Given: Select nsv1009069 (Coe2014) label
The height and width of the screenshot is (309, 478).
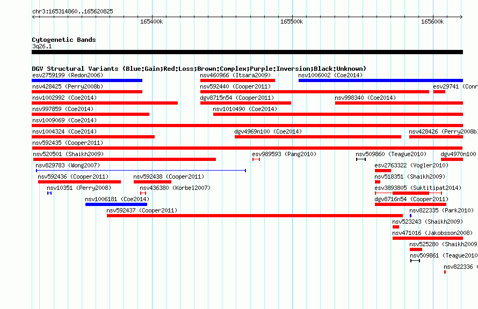Looking at the screenshot, I should tap(64, 120).
